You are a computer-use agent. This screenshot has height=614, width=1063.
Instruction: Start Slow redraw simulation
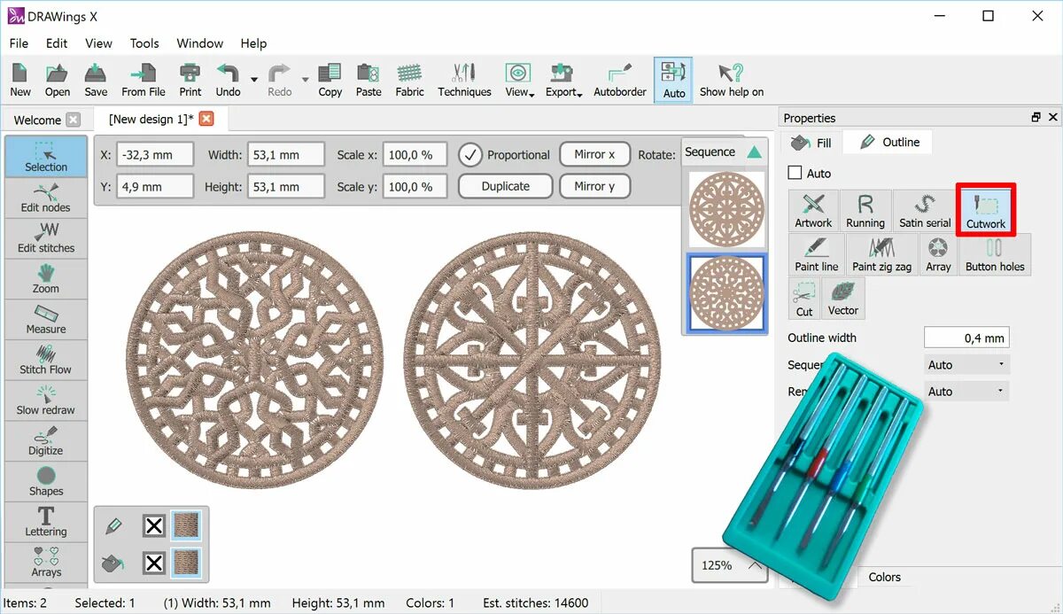pyautogui.click(x=46, y=400)
